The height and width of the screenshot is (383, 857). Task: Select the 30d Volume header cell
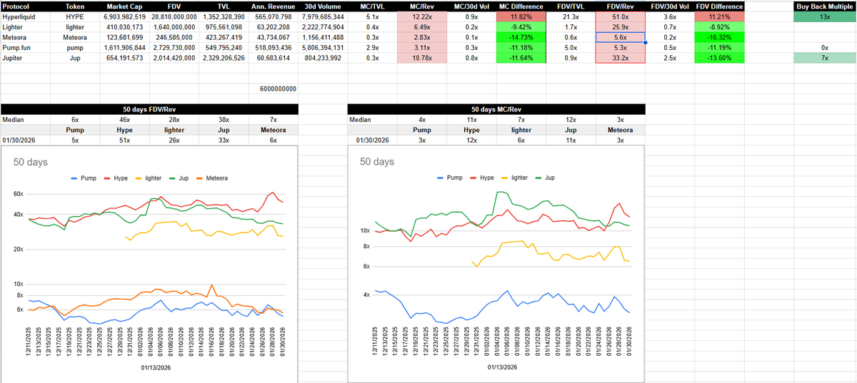pyautogui.click(x=321, y=6)
